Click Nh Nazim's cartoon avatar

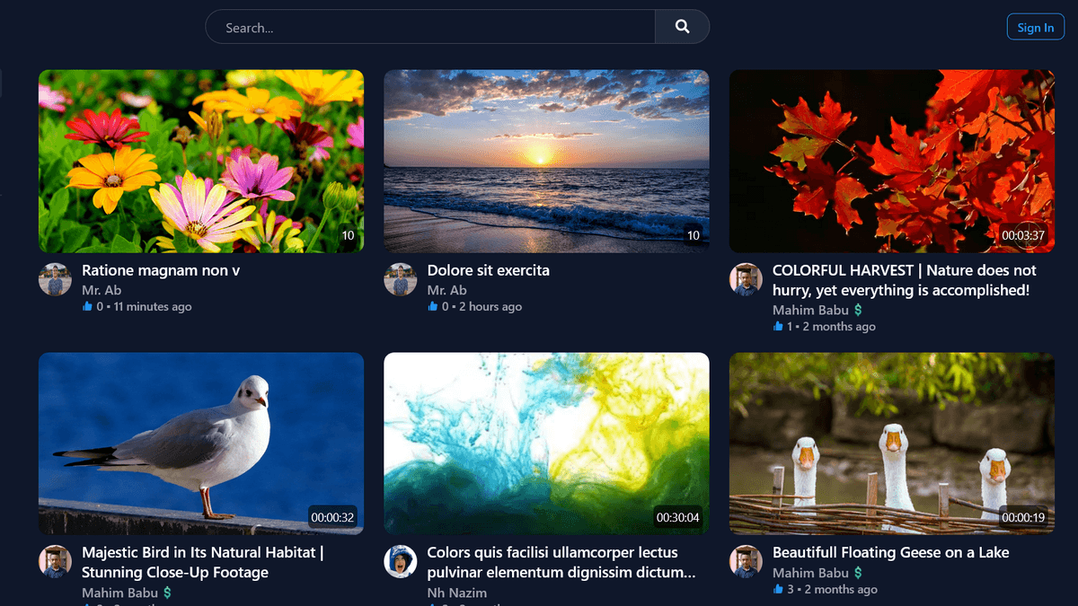(x=400, y=561)
